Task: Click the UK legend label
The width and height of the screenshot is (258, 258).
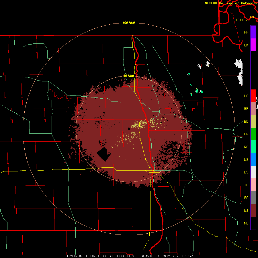Action: click(246, 45)
